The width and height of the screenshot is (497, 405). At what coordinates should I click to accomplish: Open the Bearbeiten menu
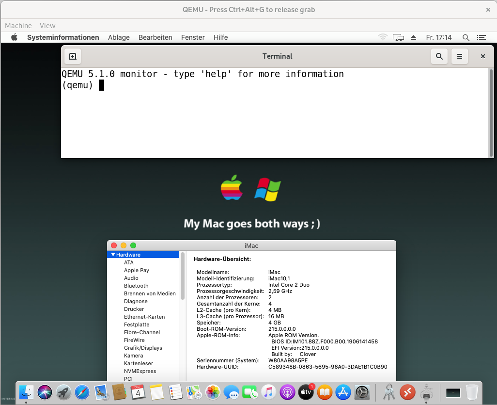pyautogui.click(x=155, y=37)
